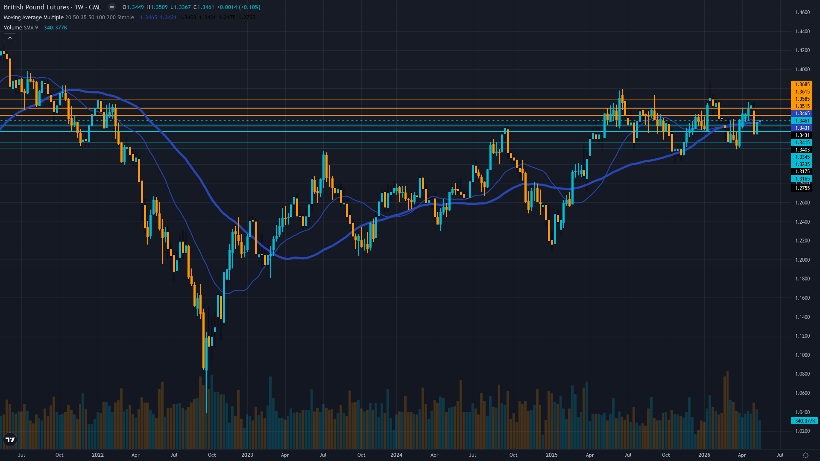The image size is (820, 461).
Task: Collapse the indicator legend with the chevron button
Action: click(10, 38)
